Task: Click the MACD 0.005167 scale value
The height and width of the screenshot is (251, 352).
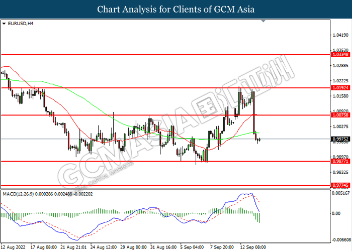Action: (341, 193)
